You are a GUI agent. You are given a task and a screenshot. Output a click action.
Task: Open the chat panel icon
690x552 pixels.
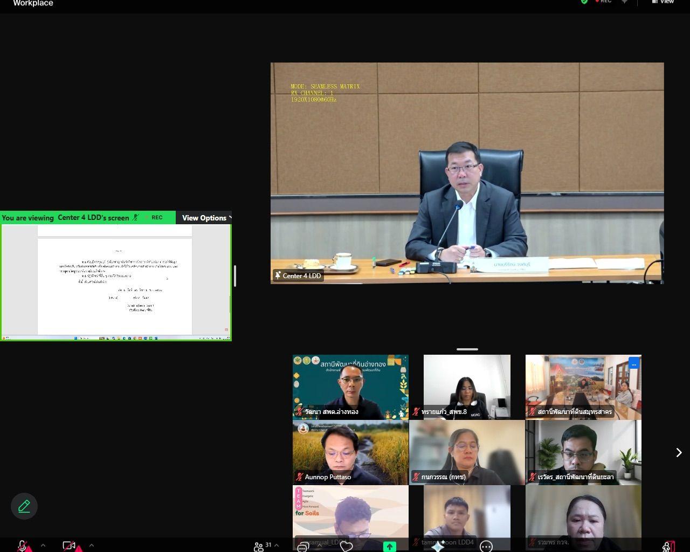click(303, 546)
